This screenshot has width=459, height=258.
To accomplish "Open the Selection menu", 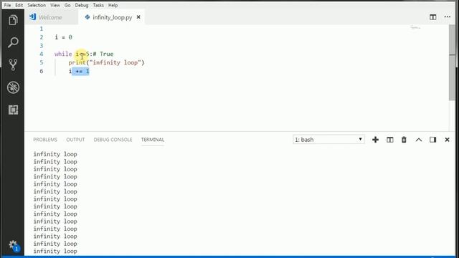I will [x=37, y=5].
